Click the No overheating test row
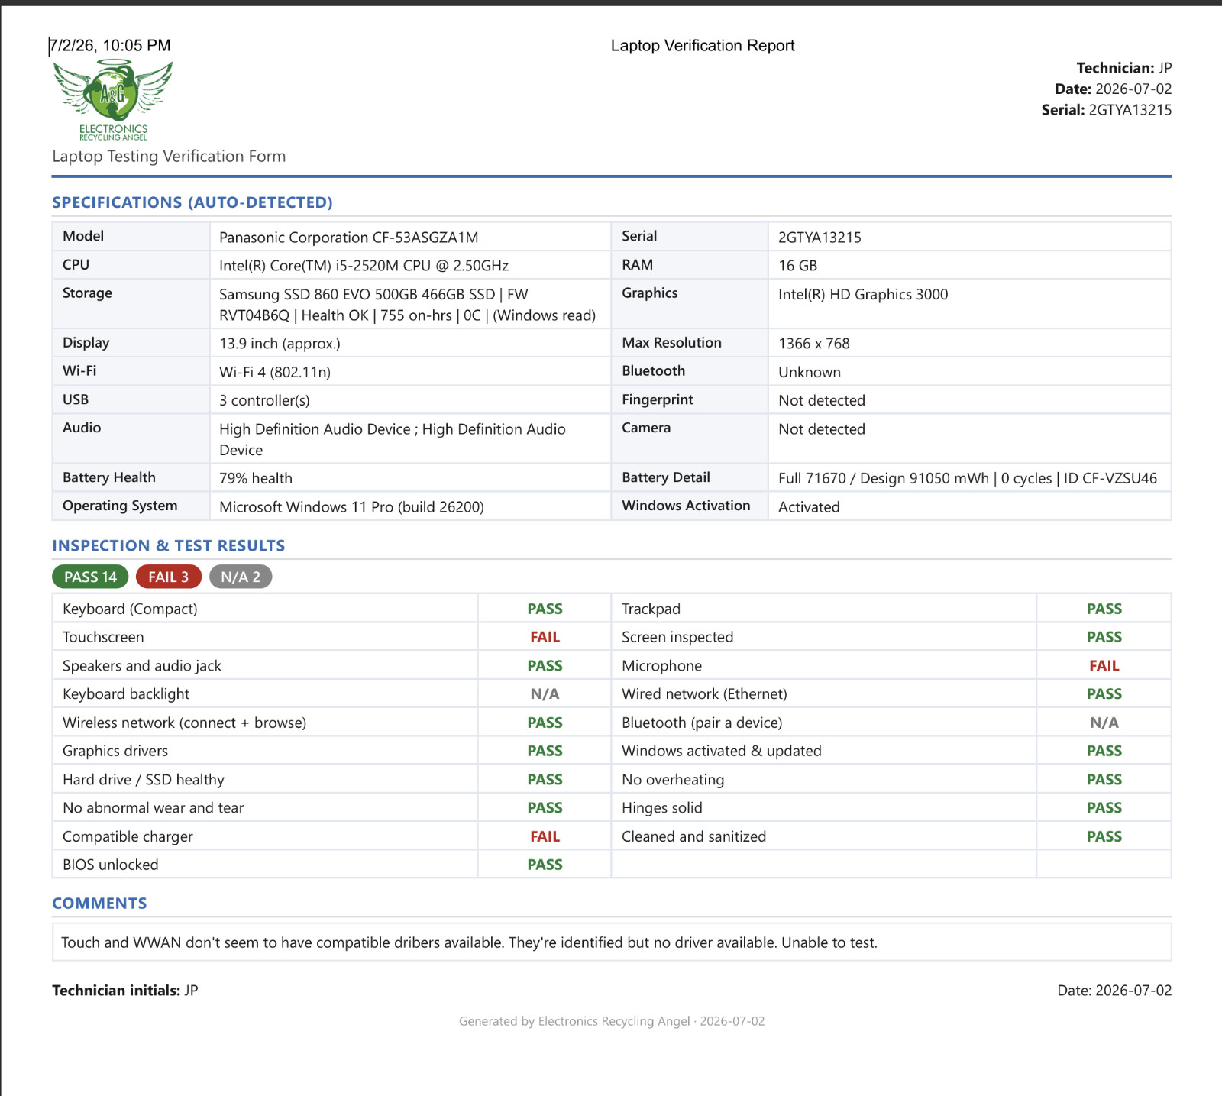Image resolution: width=1222 pixels, height=1096 pixels. click(891, 780)
